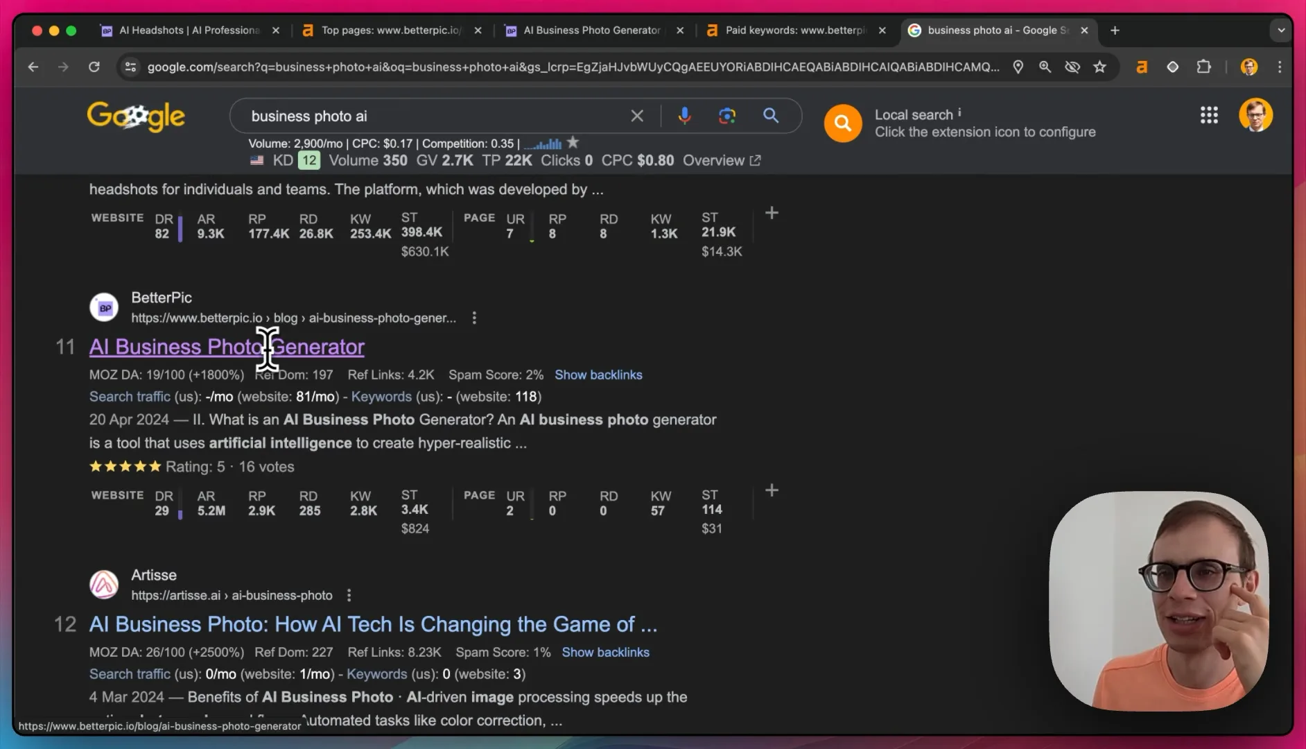This screenshot has width=1306, height=749.
Task: Bookmark this page with the star icon
Action: click(1099, 67)
